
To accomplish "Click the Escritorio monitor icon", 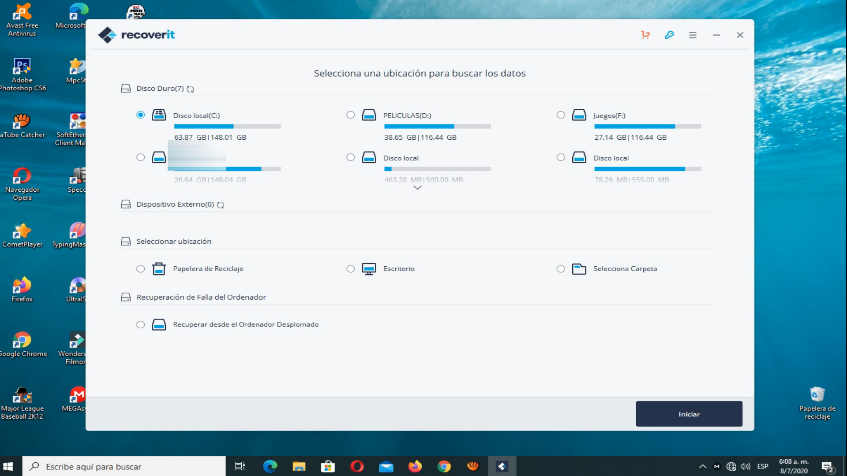I will [x=368, y=268].
